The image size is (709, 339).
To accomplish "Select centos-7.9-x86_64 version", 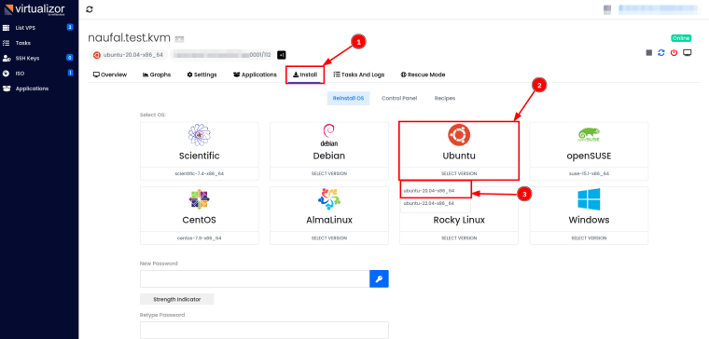I will [x=200, y=237].
